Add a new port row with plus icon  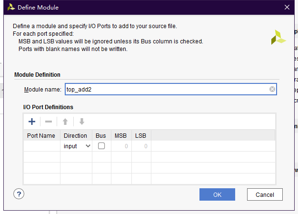coord(32,122)
